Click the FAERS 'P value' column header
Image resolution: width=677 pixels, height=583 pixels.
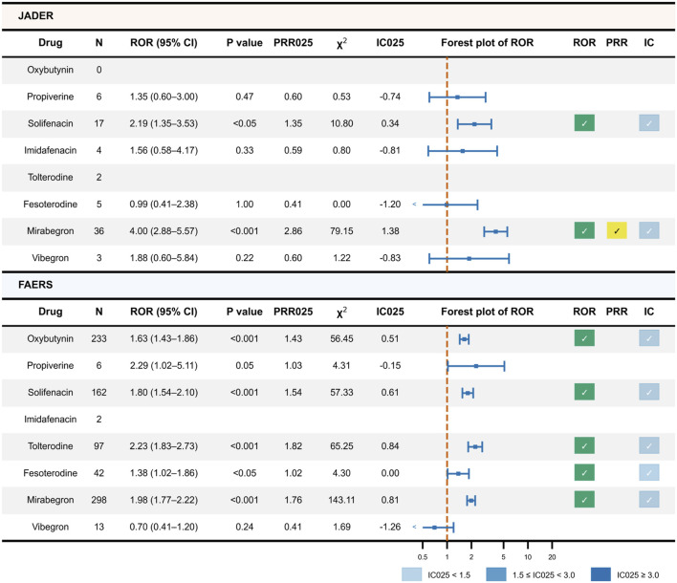click(x=245, y=312)
